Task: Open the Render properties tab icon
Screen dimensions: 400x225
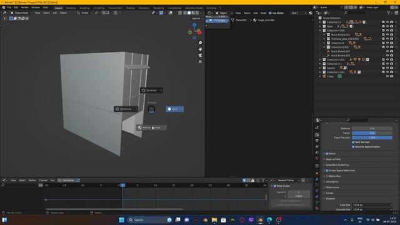Action: coord(317,135)
